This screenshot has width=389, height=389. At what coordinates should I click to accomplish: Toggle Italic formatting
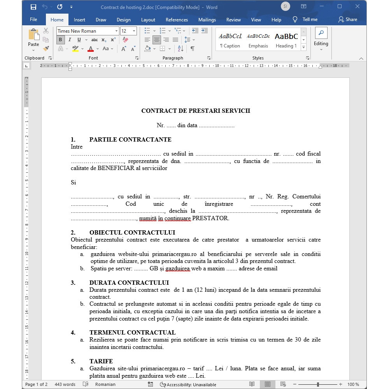coord(70,40)
